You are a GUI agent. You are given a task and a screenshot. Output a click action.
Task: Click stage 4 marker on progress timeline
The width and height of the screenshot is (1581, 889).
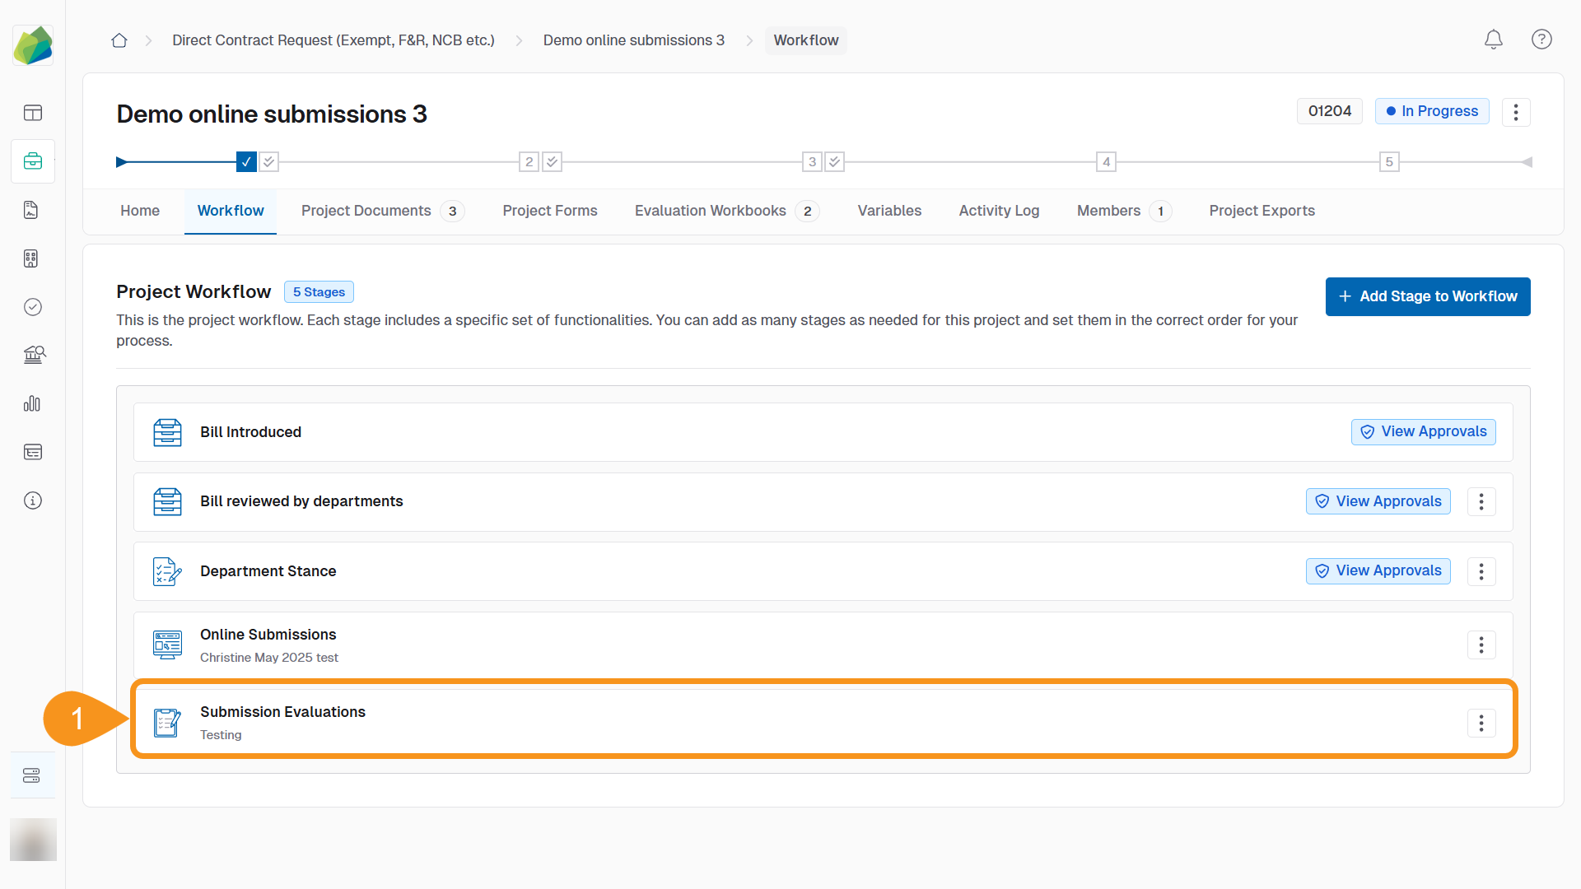coord(1106,162)
